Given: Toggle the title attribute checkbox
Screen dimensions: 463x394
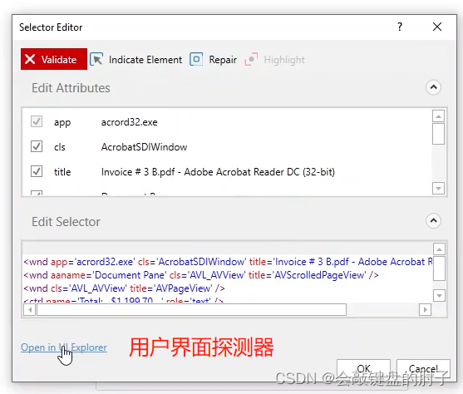Looking at the screenshot, I should (x=37, y=171).
